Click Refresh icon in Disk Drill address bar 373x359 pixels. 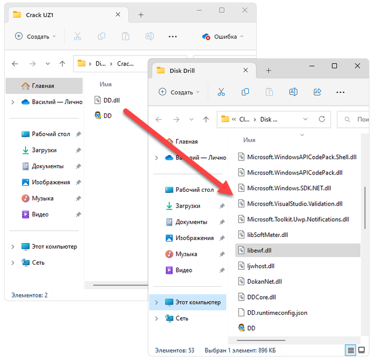pos(322,119)
